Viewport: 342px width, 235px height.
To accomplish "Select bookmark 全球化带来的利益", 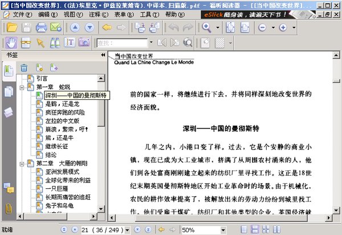I will (x=68, y=180).
